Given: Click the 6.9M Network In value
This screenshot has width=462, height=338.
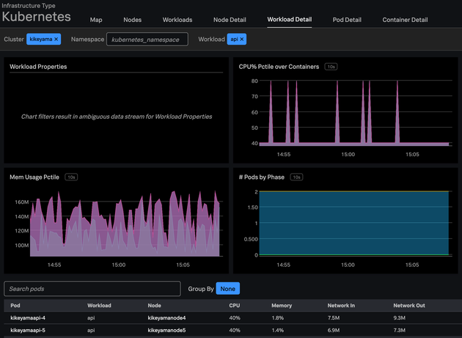Looking at the screenshot, I should click(x=334, y=330).
